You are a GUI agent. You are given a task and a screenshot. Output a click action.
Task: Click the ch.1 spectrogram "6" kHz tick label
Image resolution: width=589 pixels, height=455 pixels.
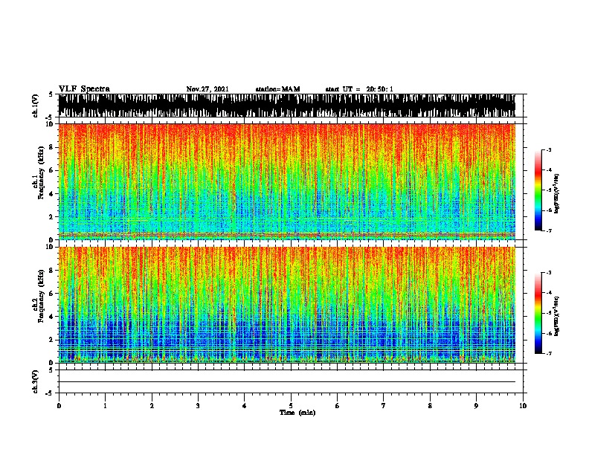[x=51, y=170]
